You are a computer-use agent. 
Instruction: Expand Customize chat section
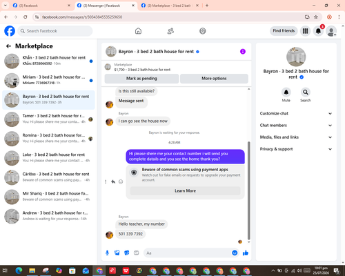pyautogui.click(x=296, y=113)
